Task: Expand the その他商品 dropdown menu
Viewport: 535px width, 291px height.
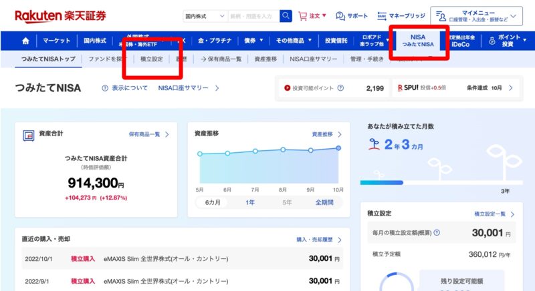Action: pyautogui.click(x=294, y=41)
